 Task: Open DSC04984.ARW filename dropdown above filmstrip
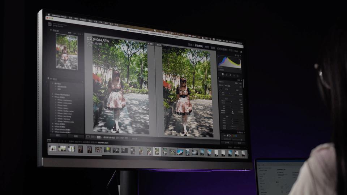click(x=103, y=143)
